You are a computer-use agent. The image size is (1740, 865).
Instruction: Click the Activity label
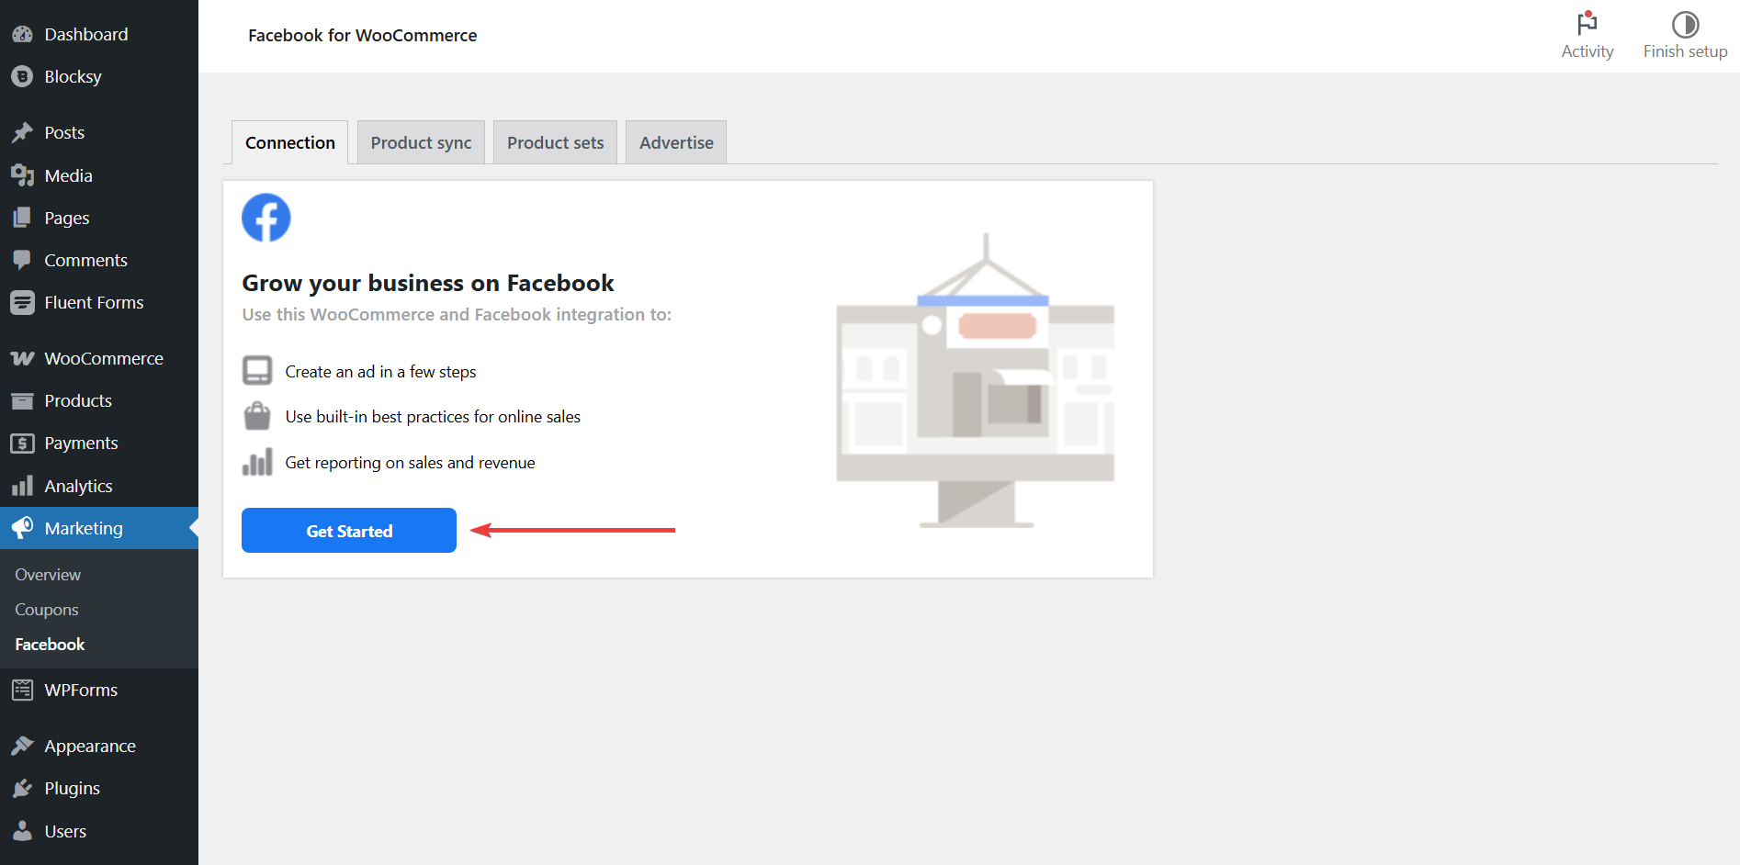1587,51
